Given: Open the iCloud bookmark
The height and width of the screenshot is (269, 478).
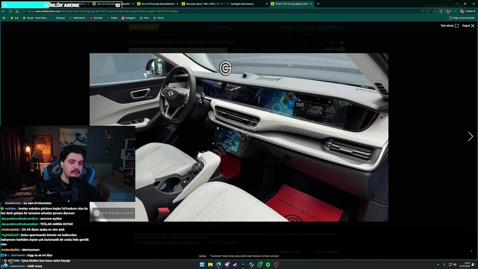Looking at the screenshot, I should click(x=158, y=18).
